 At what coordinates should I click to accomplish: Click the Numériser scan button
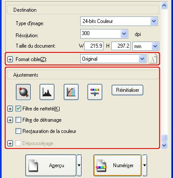[x=117, y=165]
